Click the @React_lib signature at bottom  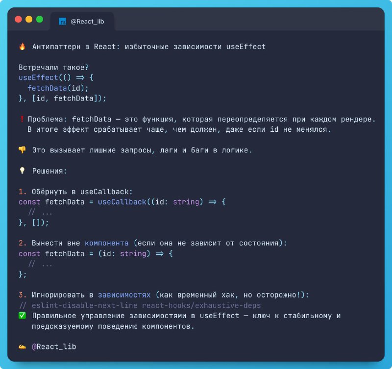[54, 346]
